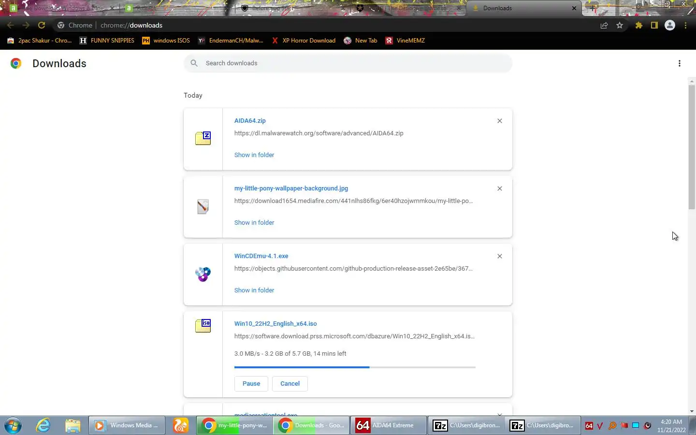Open the Extensions puzzle icon

(x=639, y=25)
